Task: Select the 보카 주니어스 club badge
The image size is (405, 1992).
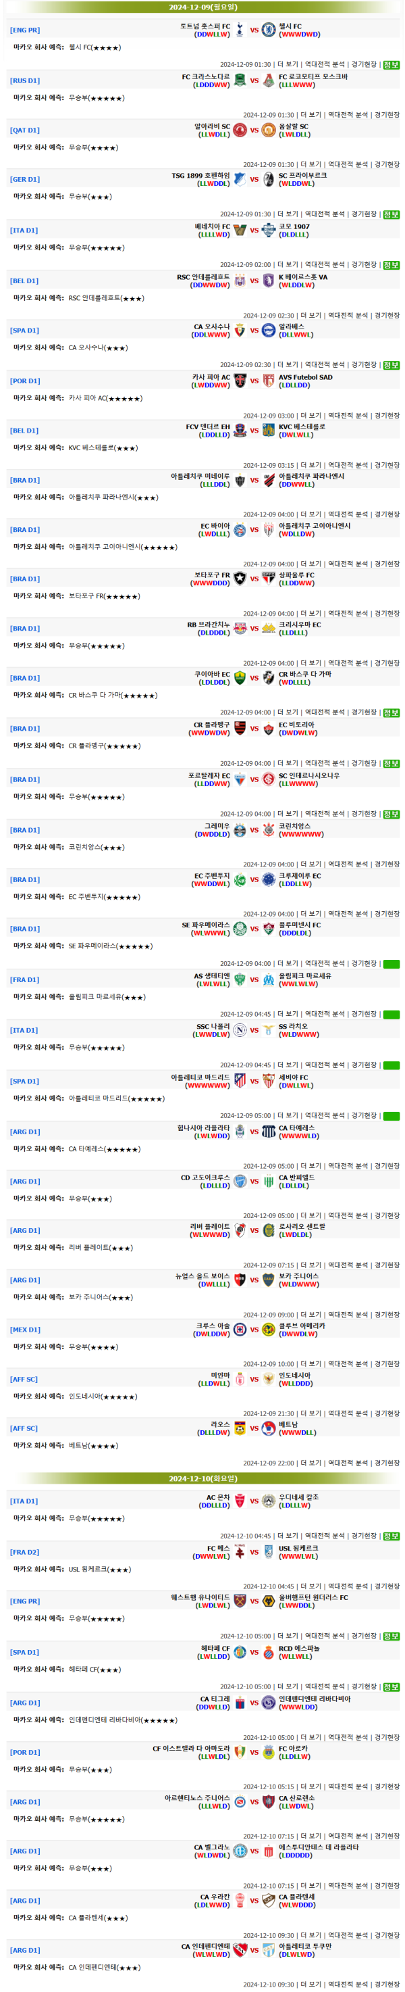Action: pyautogui.click(x=268, y=1280)
